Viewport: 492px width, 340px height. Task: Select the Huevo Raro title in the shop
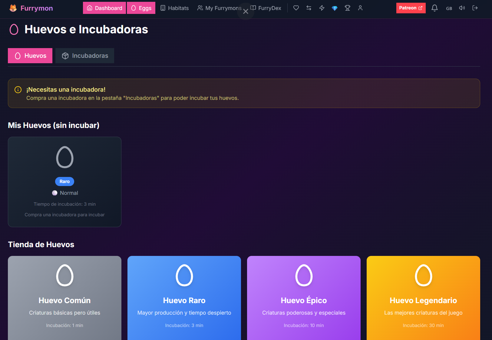click(x=184, y=300)
